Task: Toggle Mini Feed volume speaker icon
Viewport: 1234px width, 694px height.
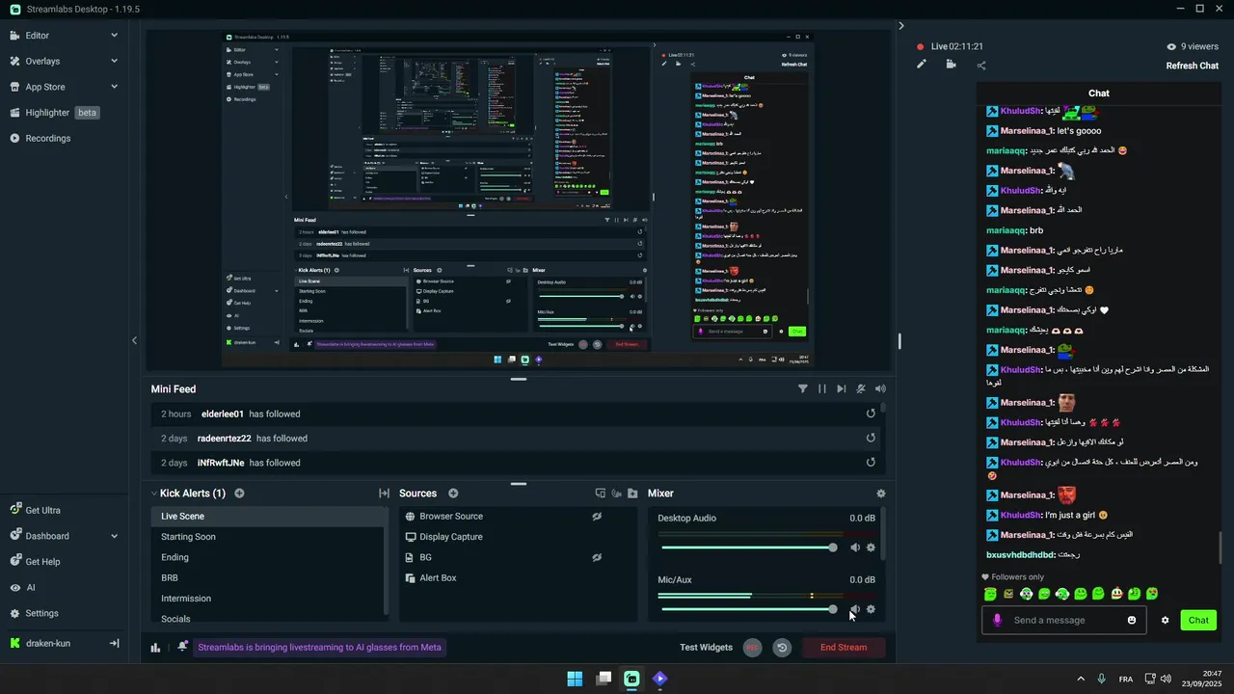Action: 879,389
